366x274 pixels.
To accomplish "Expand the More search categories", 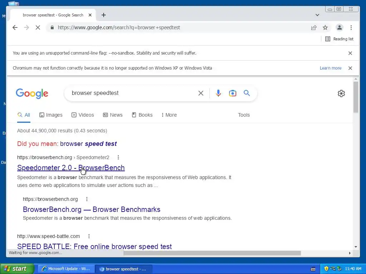I will (169, 115).
